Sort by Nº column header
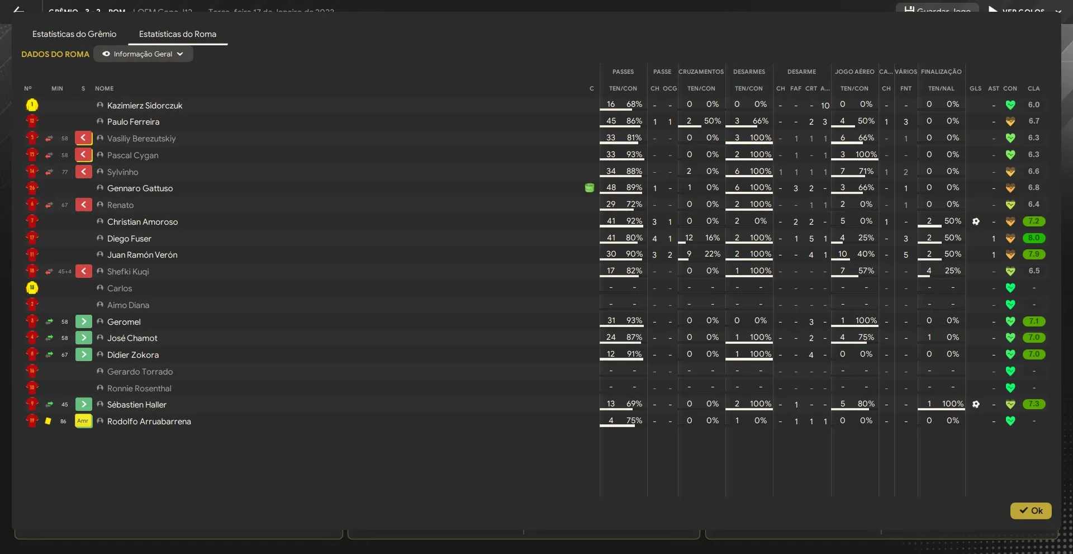Screen dimensions: 1073x554 (28, 88)
